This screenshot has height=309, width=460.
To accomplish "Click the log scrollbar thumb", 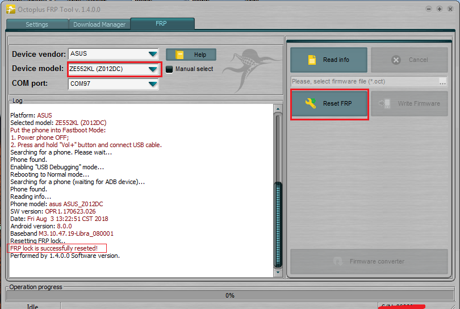I will click(278, 224).
